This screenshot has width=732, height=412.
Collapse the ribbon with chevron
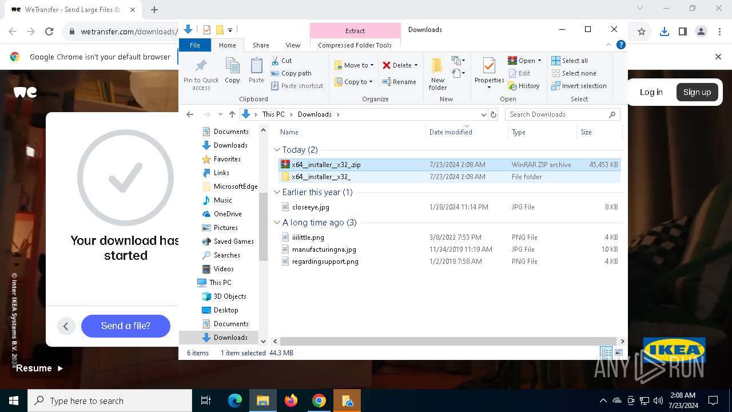[x=608, y=45]
